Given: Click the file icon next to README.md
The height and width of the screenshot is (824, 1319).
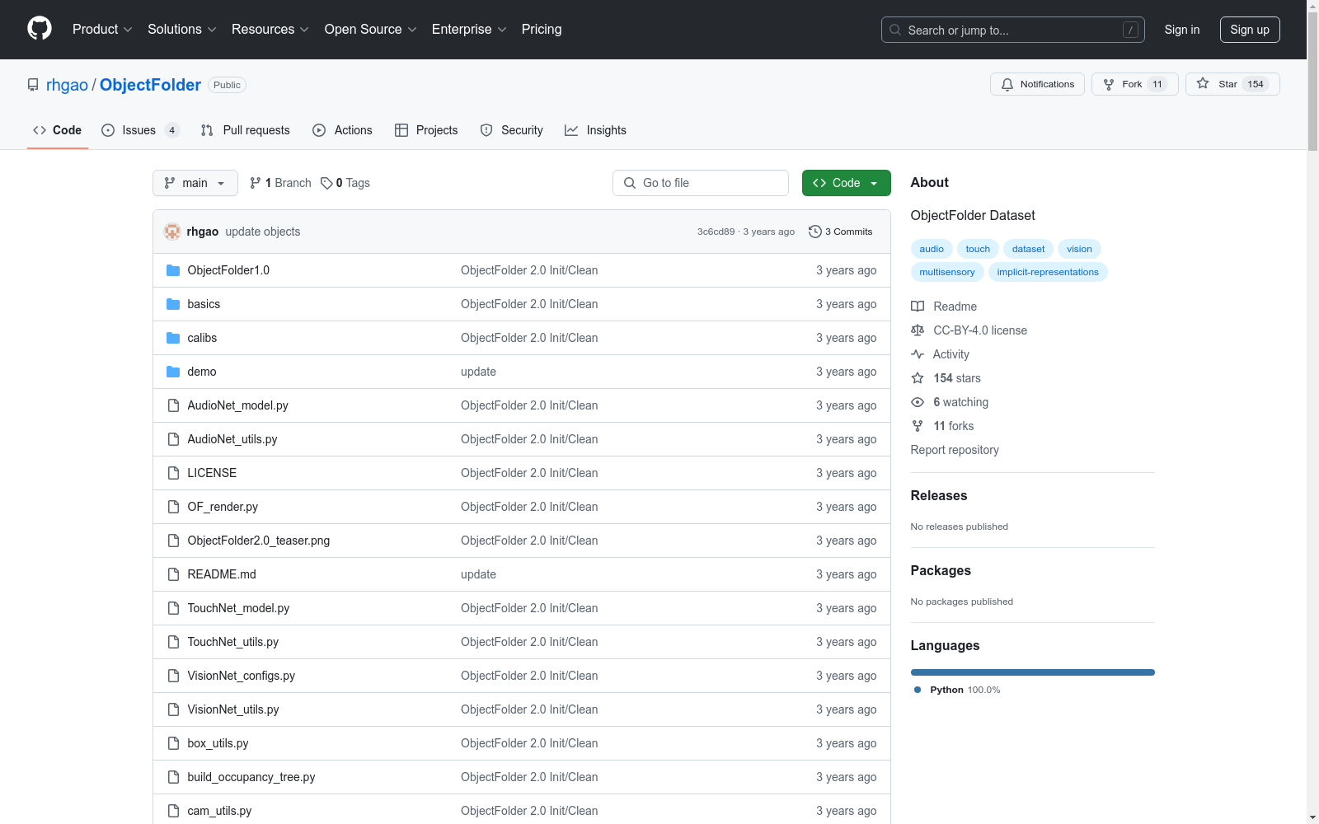Looking at the screenshot, I should click(173, 574).
